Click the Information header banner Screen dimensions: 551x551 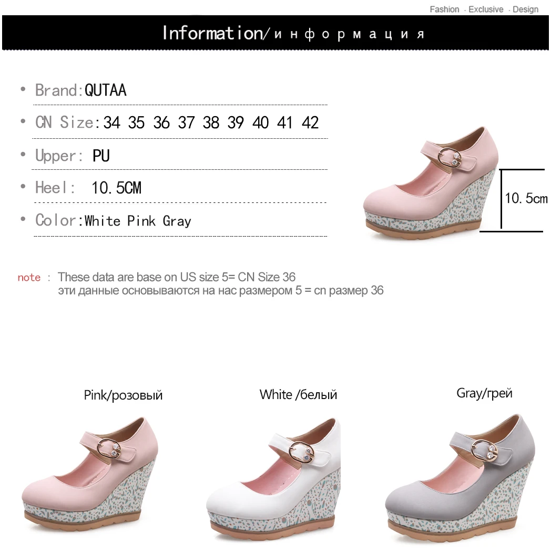tap(275, 33)
